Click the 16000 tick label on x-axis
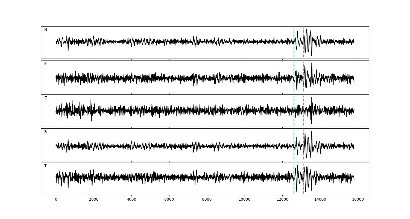Viewport: 410px width, 219px height. click(x=358, y=200)
